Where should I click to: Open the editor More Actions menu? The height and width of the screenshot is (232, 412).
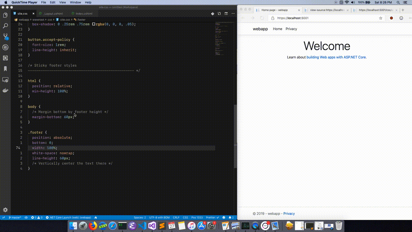click(x=233, y=14)
